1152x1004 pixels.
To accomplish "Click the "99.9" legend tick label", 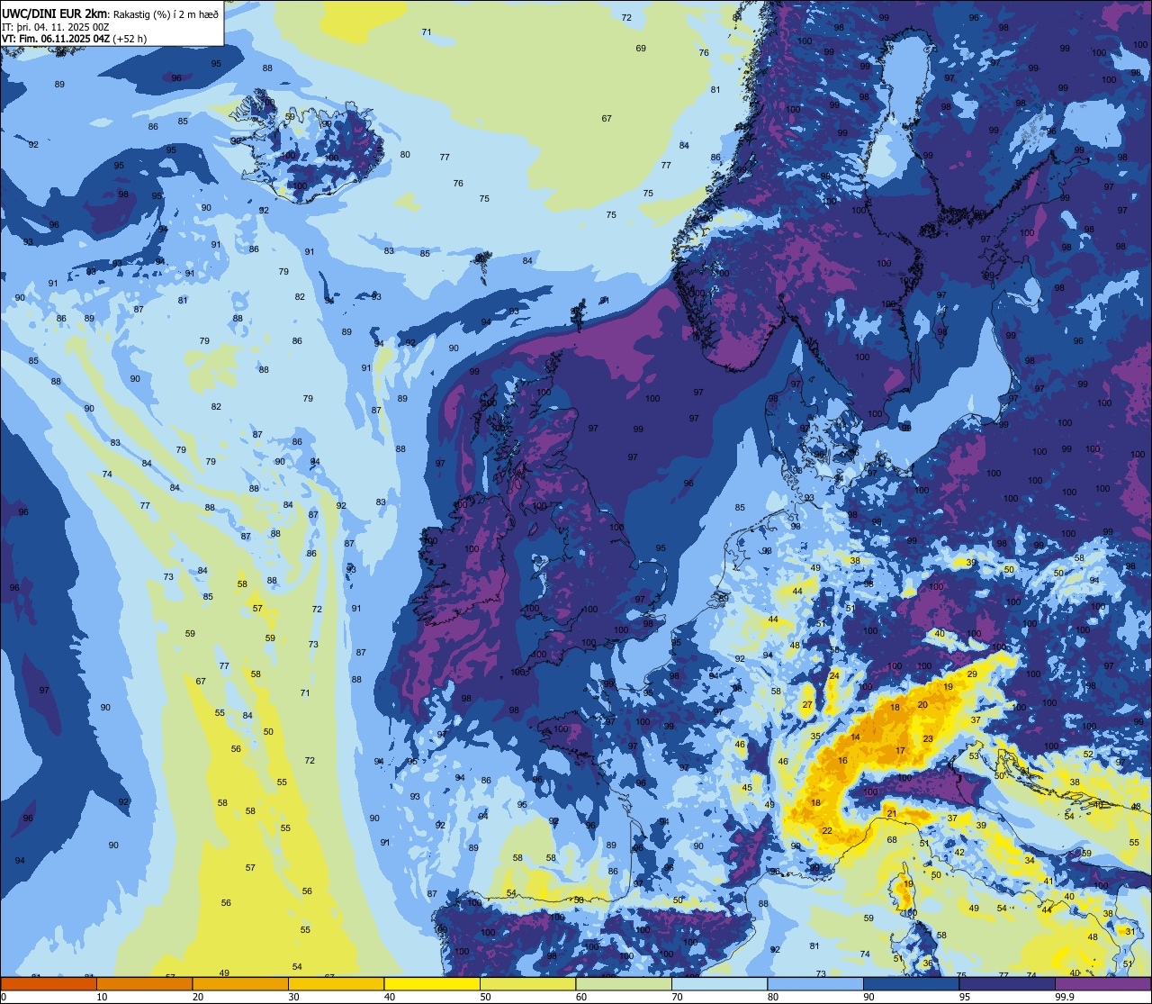I will [1065, 997].
